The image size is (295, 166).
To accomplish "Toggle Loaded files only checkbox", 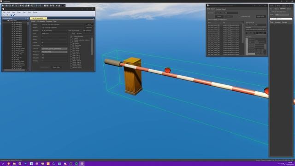I will click(x=240, y=17).
